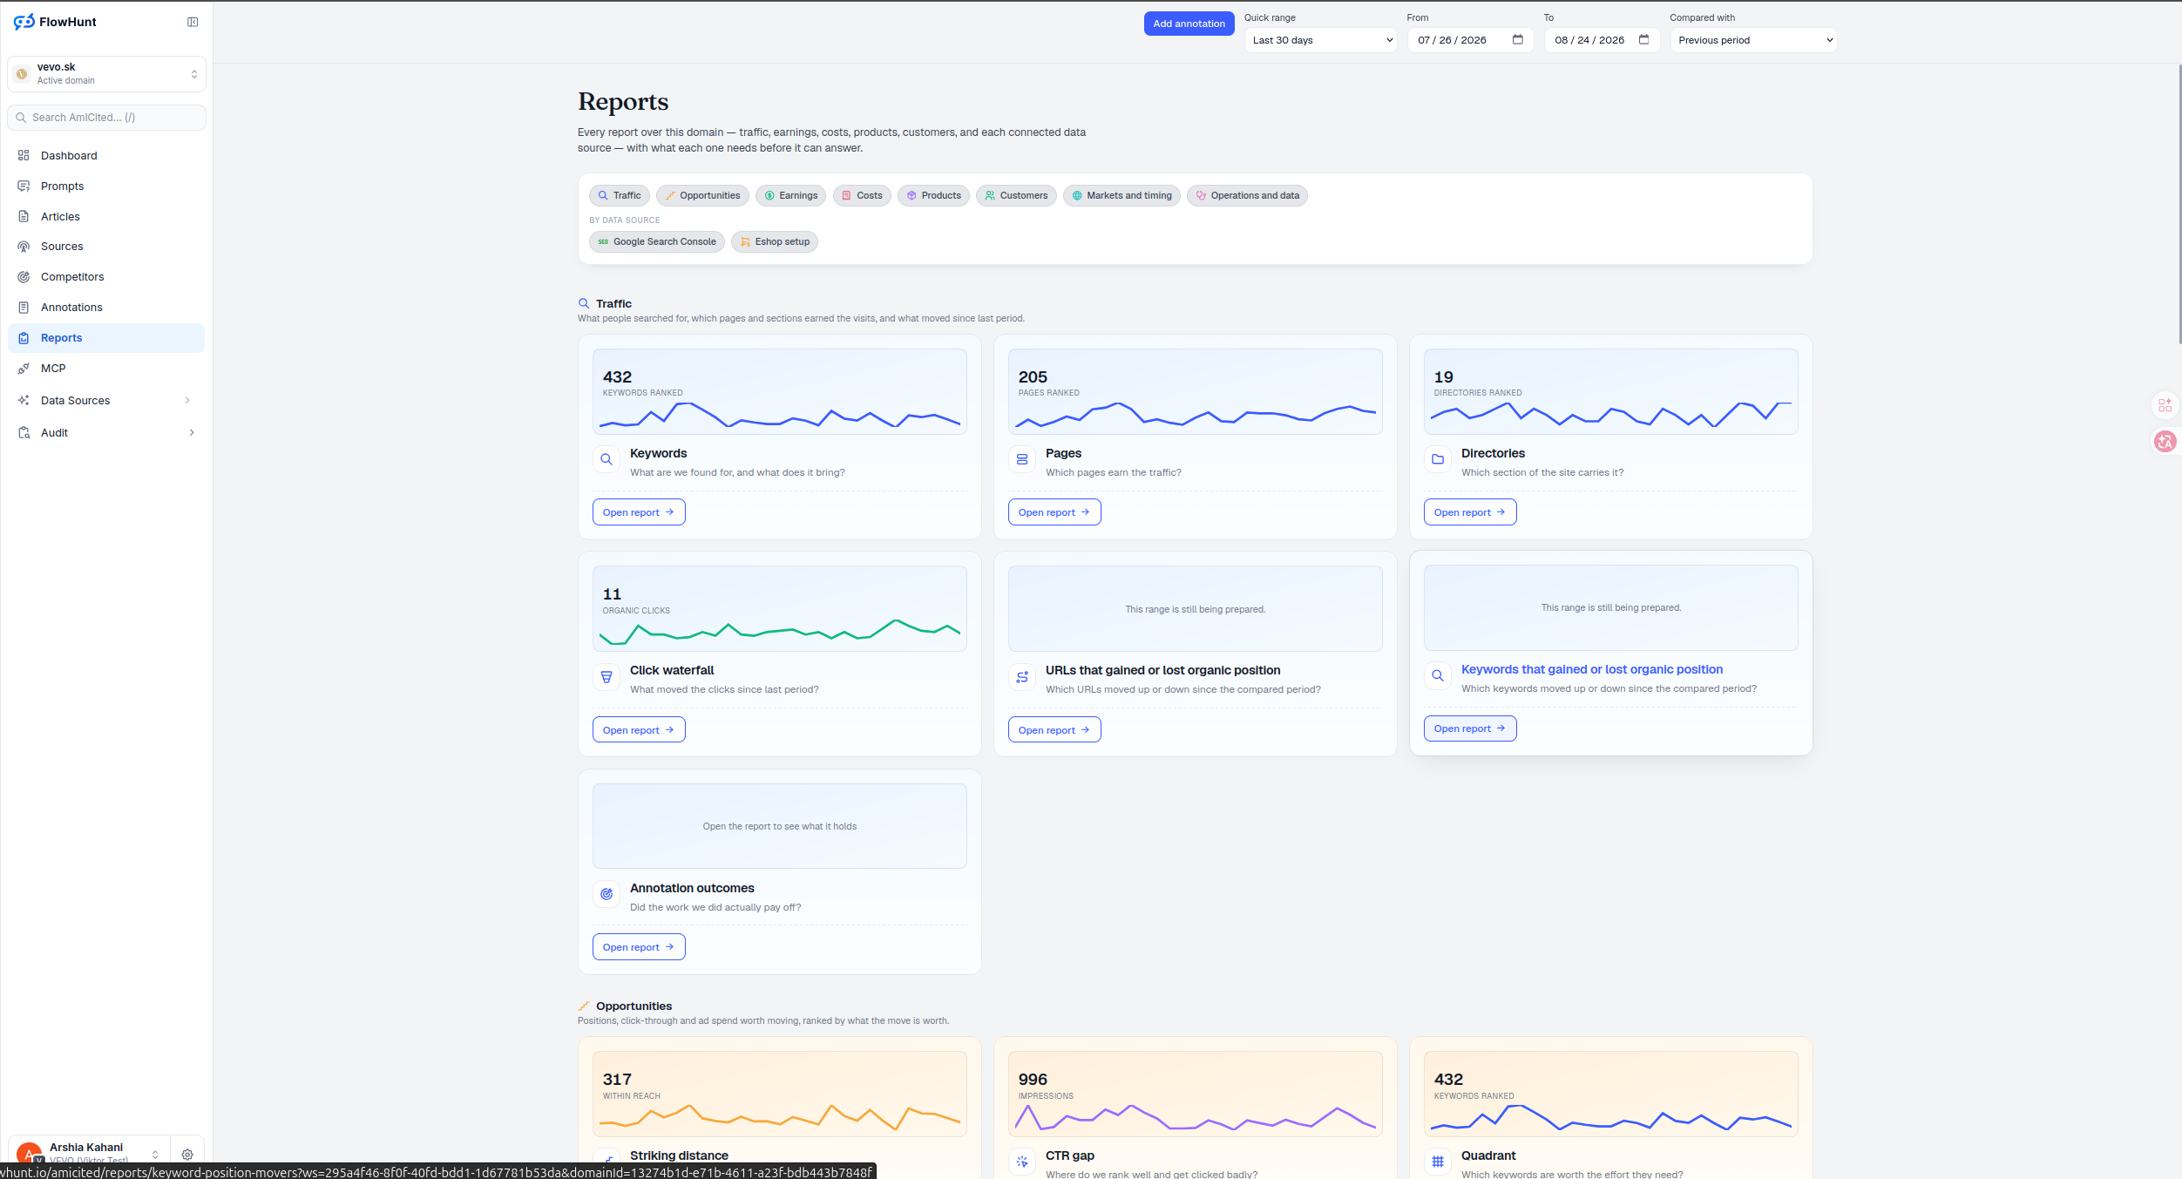Click the pink translate icon on the right edge

coord(2165,442)
